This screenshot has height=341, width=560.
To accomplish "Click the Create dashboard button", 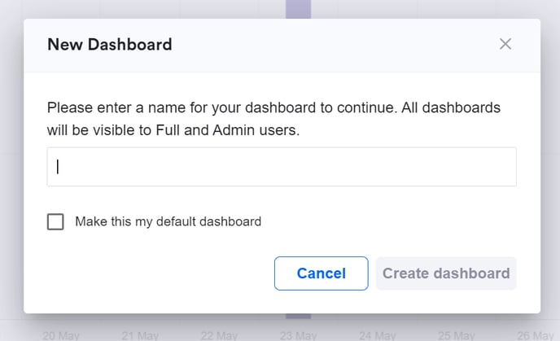I will click(446, 273).
